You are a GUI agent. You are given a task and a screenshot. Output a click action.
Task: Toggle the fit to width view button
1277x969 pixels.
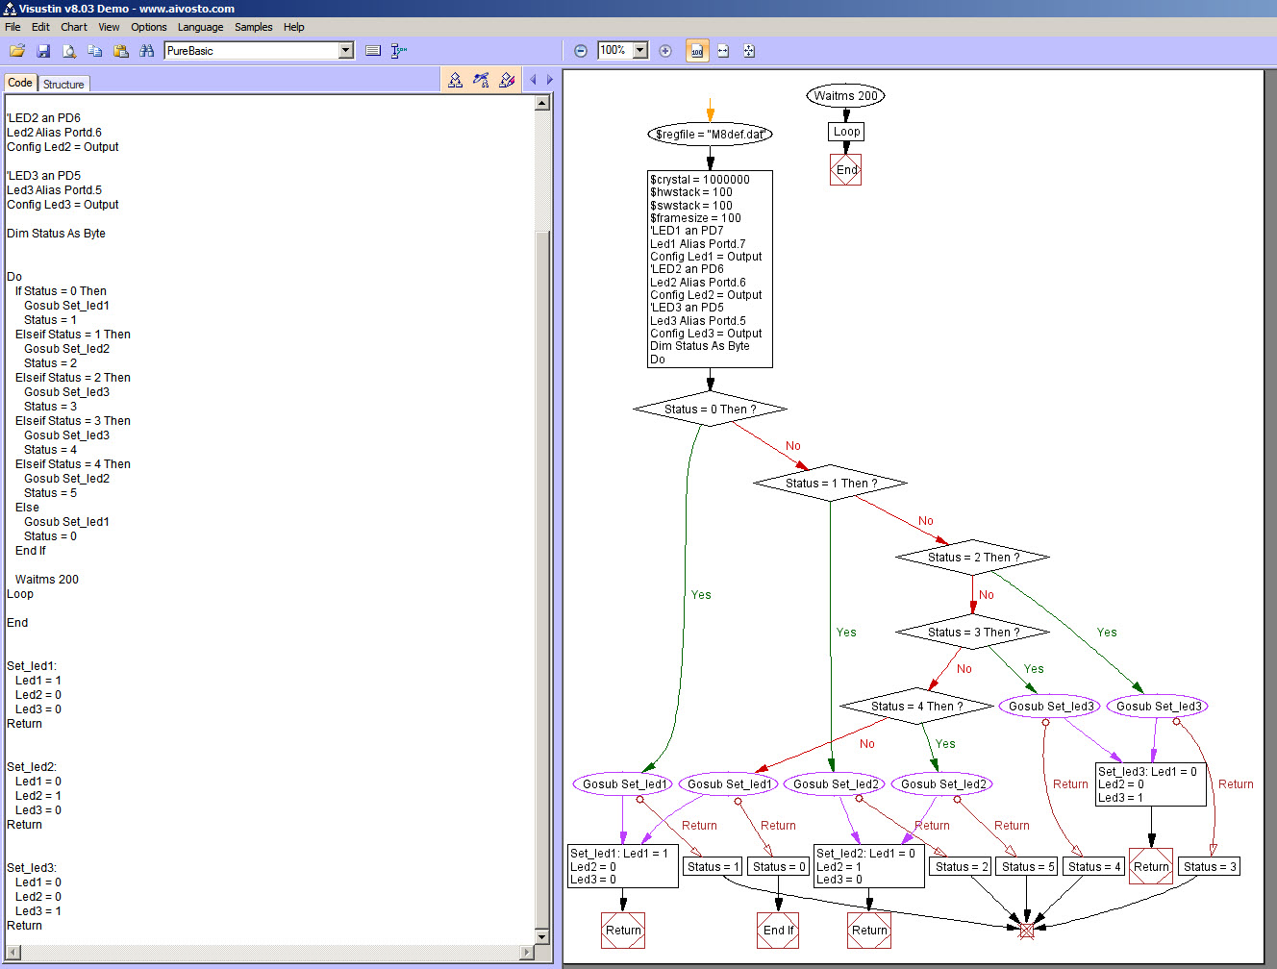point(723,51)
